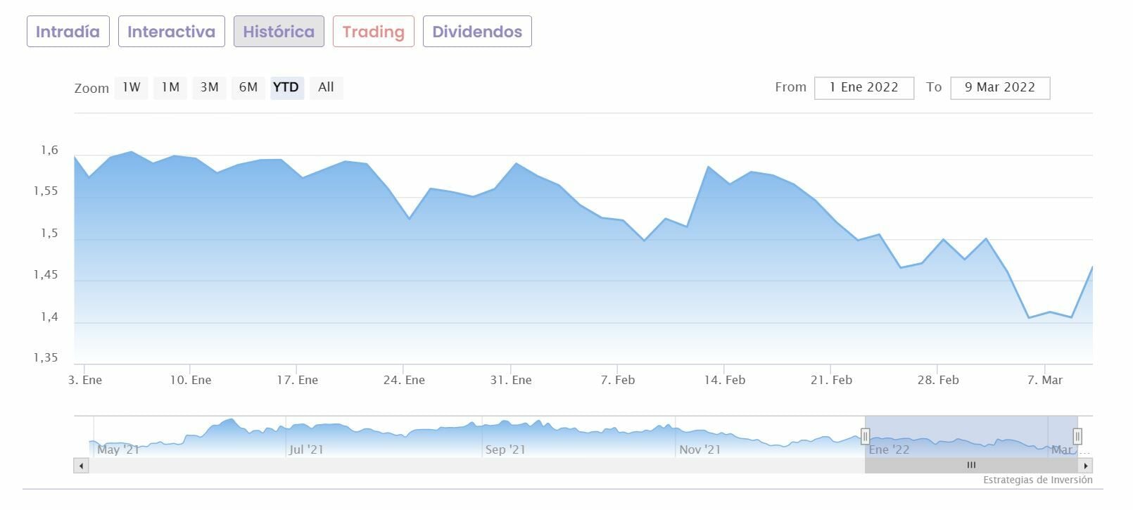
Task: Click Sep '21 in the range navigator
Action: (505, 450)
